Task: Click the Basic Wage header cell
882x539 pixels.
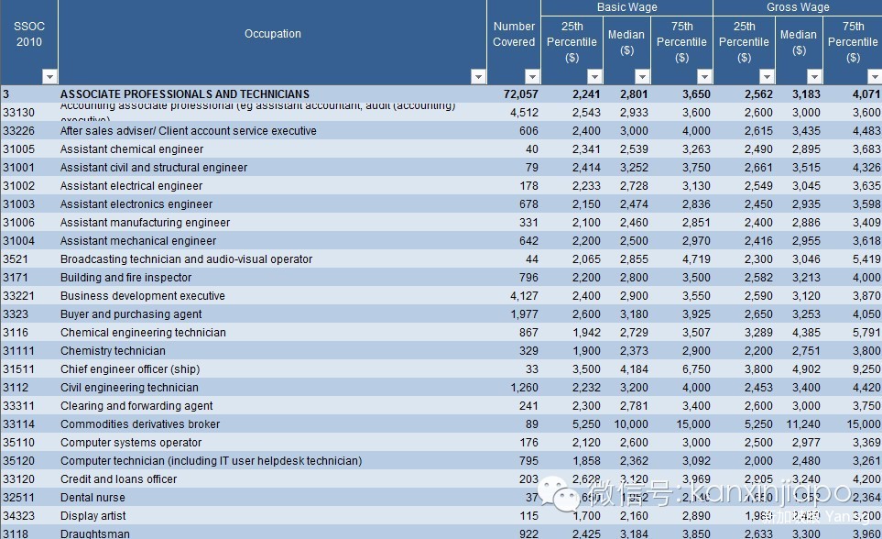Action: (626, 7)
